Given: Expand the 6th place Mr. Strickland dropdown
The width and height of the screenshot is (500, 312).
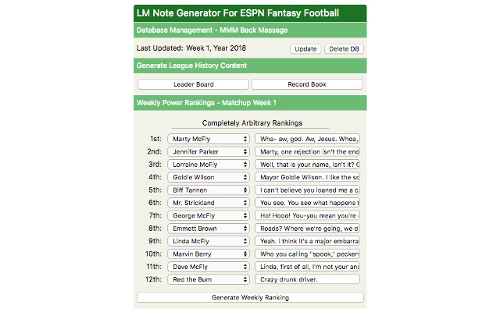Looking at the screenshot, I should pos(209,203).
